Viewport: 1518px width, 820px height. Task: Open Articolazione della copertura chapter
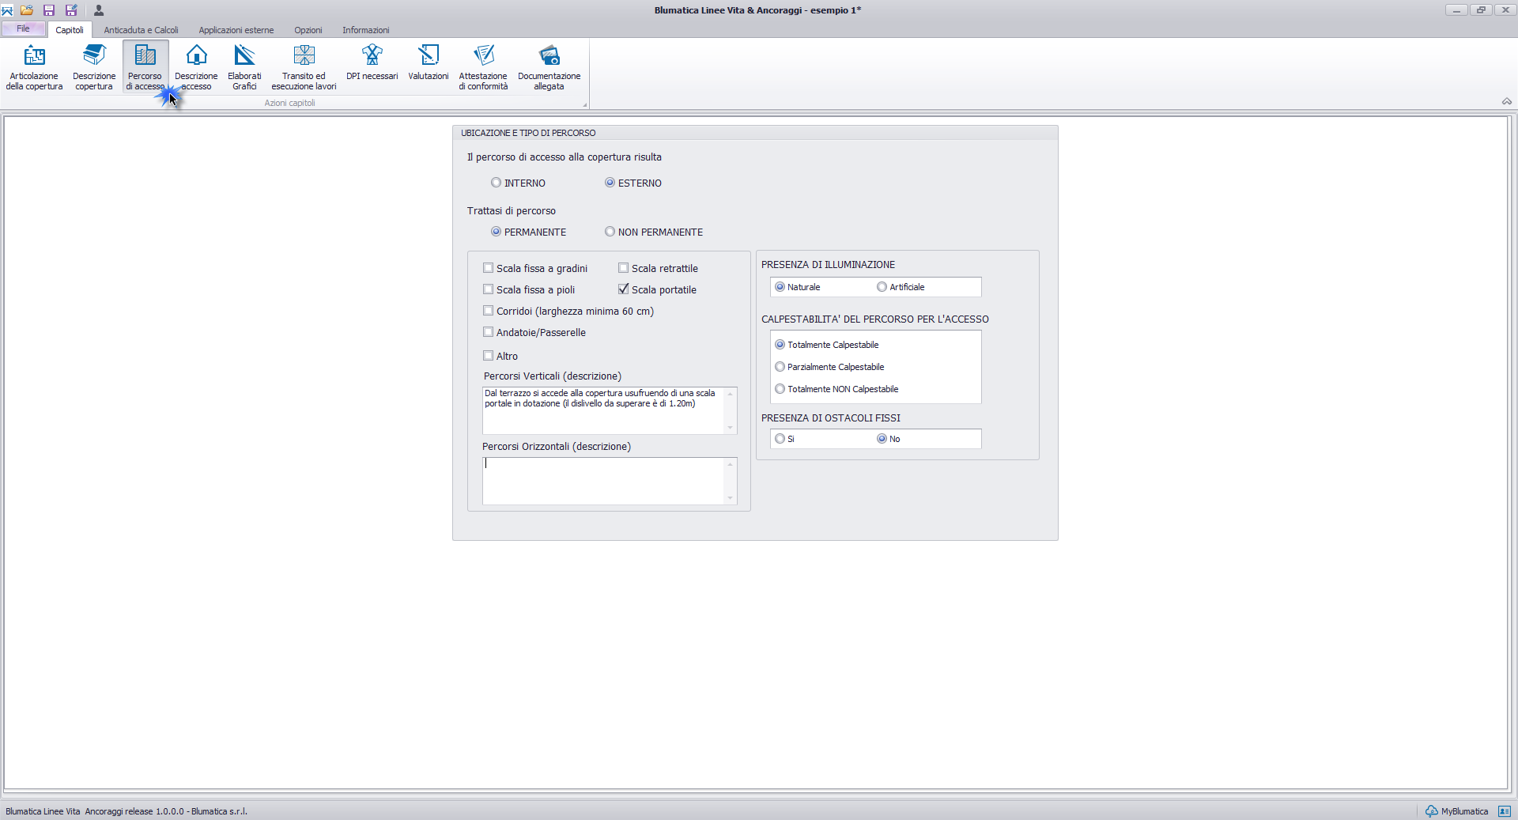(34, 67)
